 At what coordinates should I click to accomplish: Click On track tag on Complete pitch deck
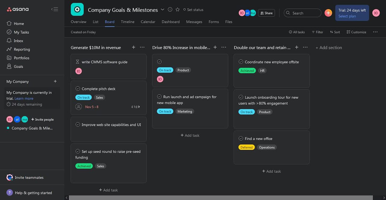tap(84, 97)
